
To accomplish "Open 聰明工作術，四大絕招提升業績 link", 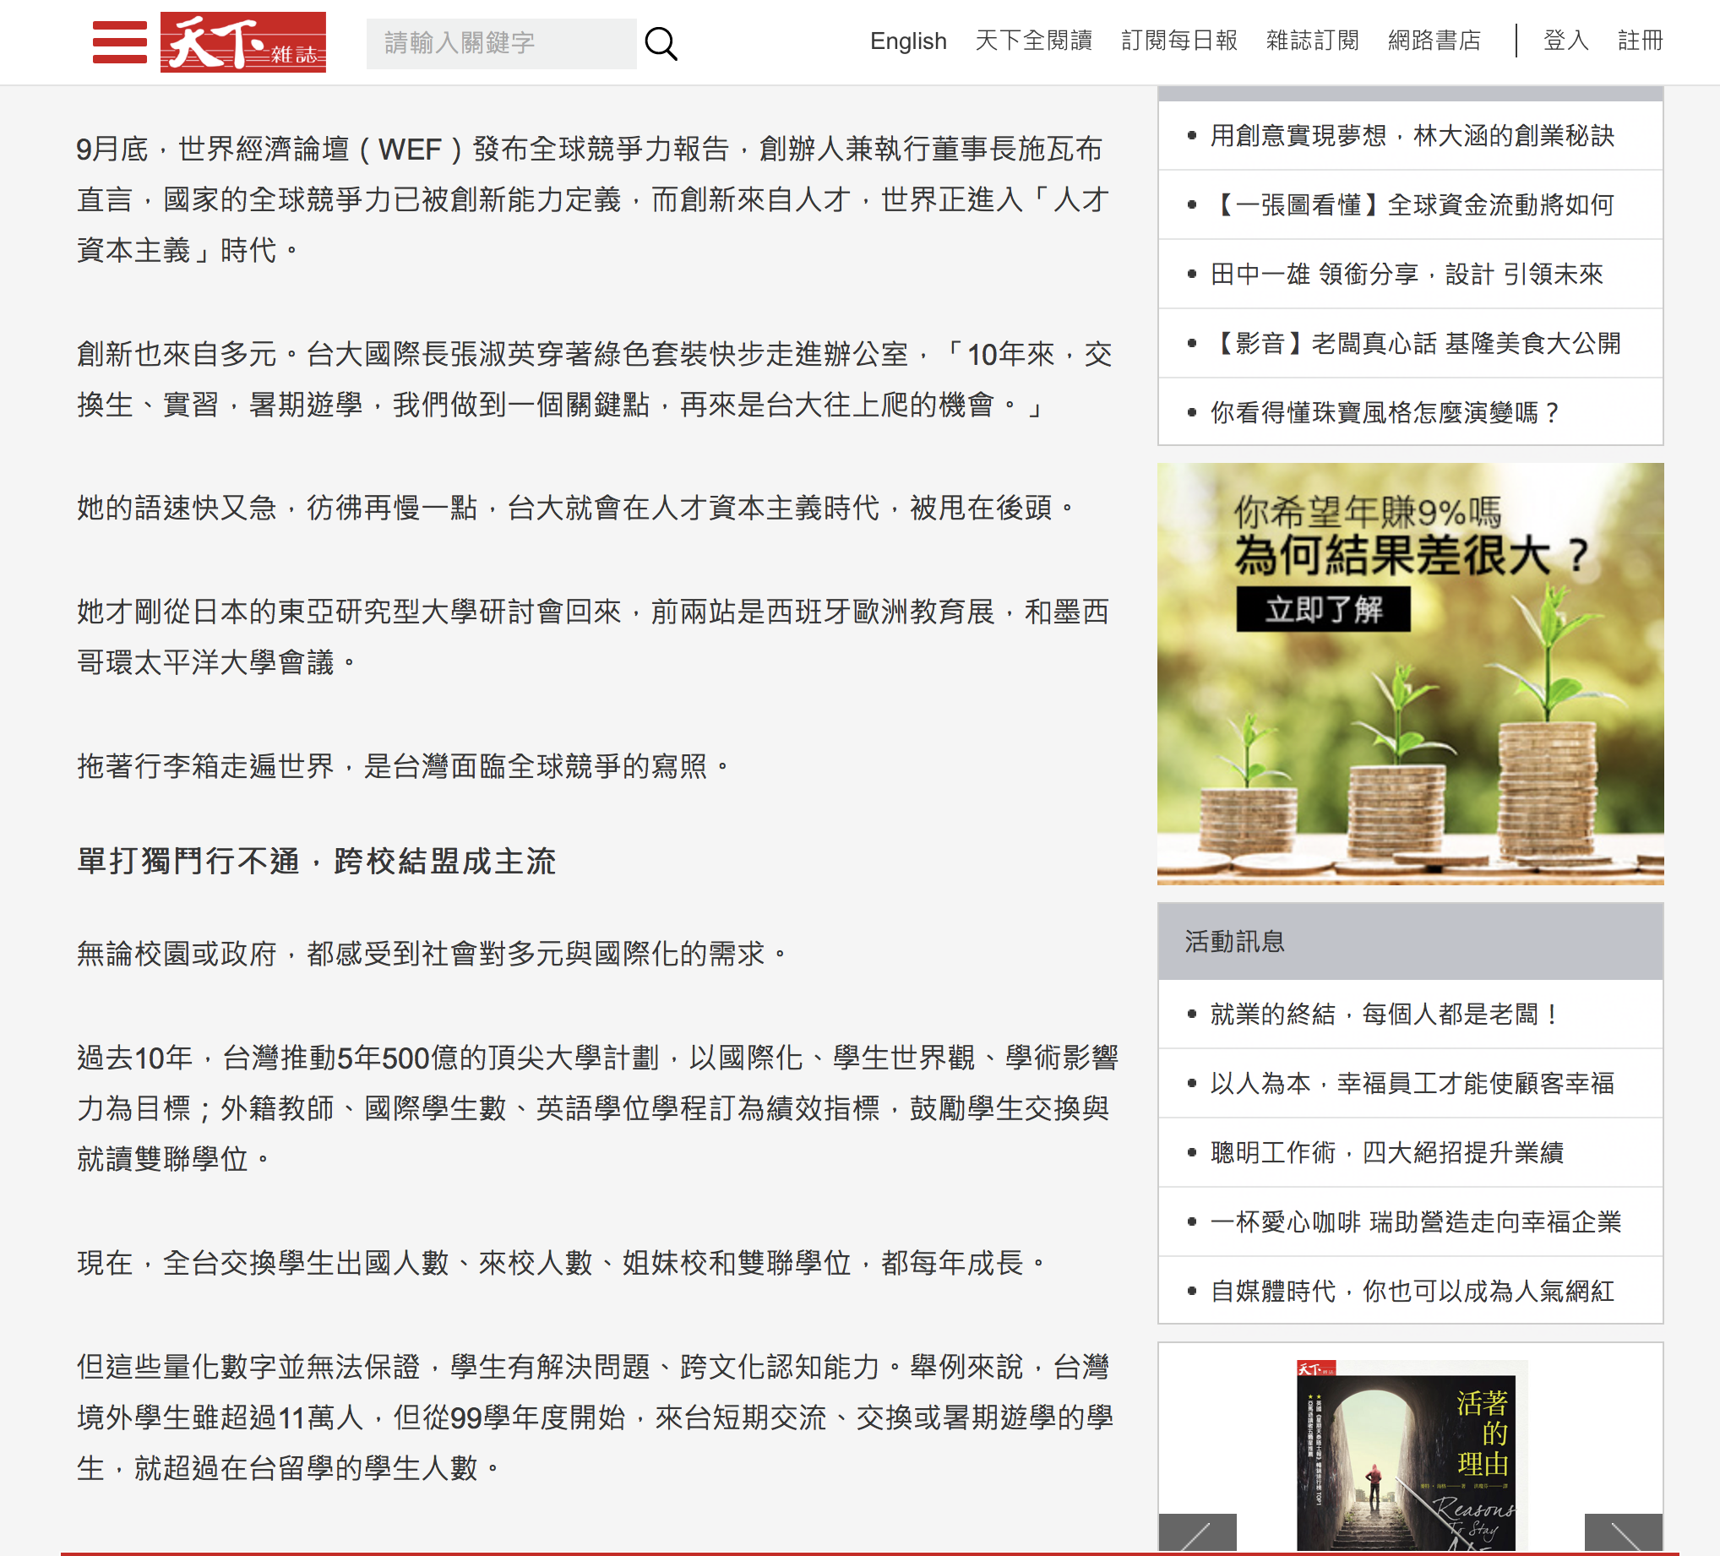I will 1386,1152.
